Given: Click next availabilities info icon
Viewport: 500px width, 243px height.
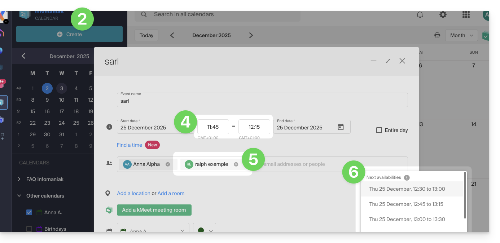Looking at the screenshot, I should click(407, 178).
